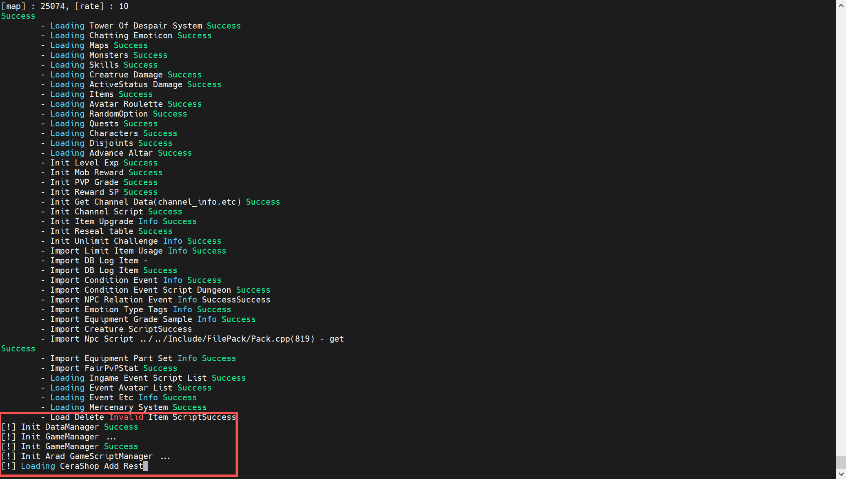This screenshot has width=846, height=479.
Task: Click the 'Loading Monsters Success' line
Action: click(x=104, y=55)
